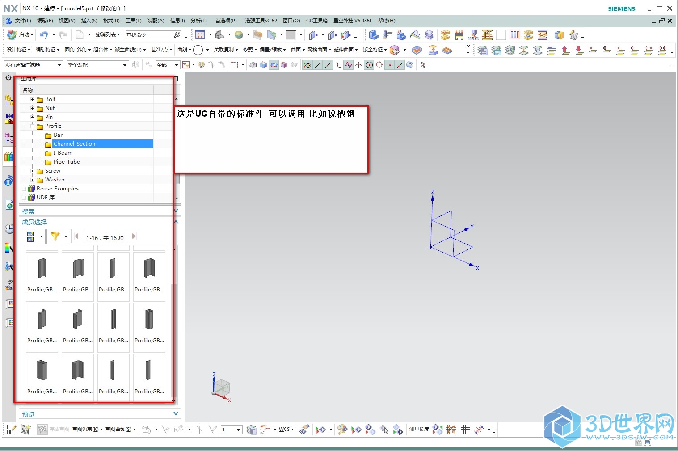This screenshot has height=451, width=678.
Task: Toggle snap to end point
Action: coord(318,65)
